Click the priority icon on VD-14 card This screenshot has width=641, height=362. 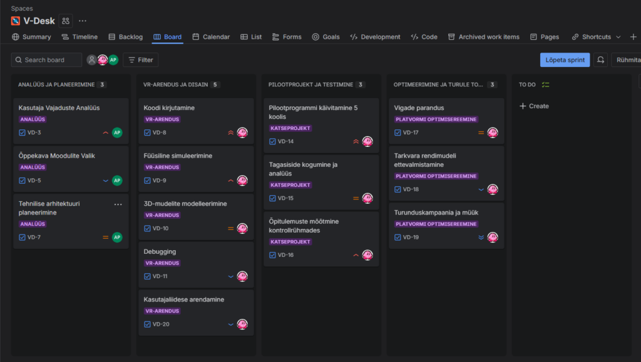point(356,141)
